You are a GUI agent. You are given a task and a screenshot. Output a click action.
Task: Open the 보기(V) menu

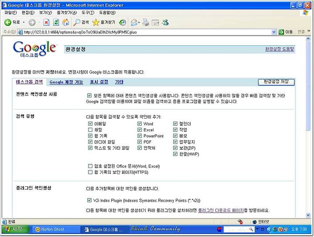[45, 13]
